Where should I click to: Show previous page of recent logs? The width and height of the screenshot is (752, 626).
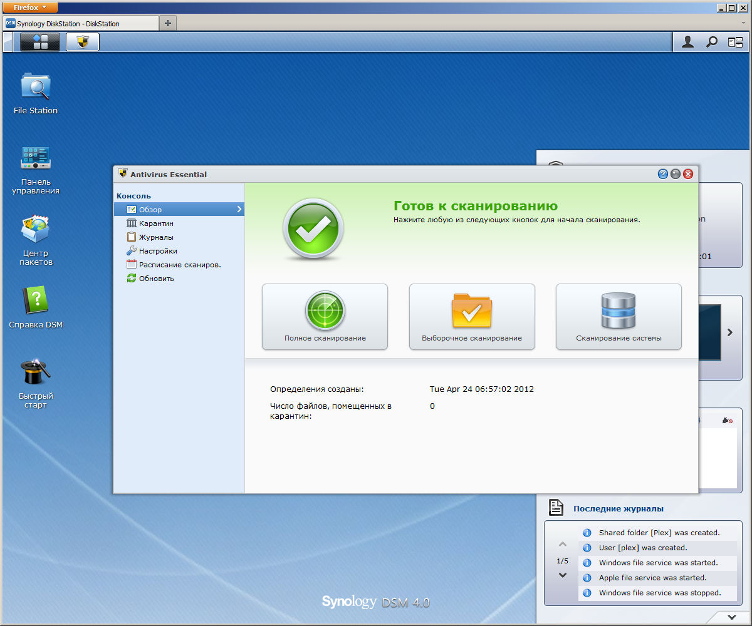pyautogui.click(x=563, y=545)
